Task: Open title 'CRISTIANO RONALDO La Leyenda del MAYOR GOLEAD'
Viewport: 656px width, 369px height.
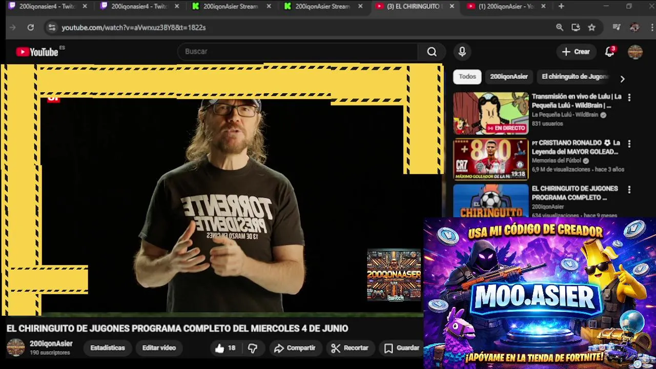Action: [x=576, y=148]
